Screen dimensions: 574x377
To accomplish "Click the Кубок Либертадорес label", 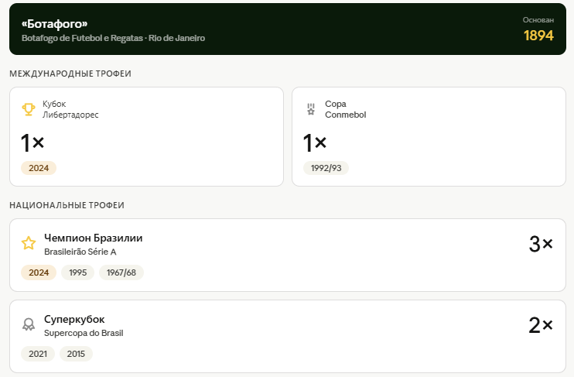I will click(x=70, y=109).
